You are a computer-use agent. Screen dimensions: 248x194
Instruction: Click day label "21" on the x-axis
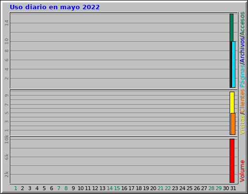point(160,188)
